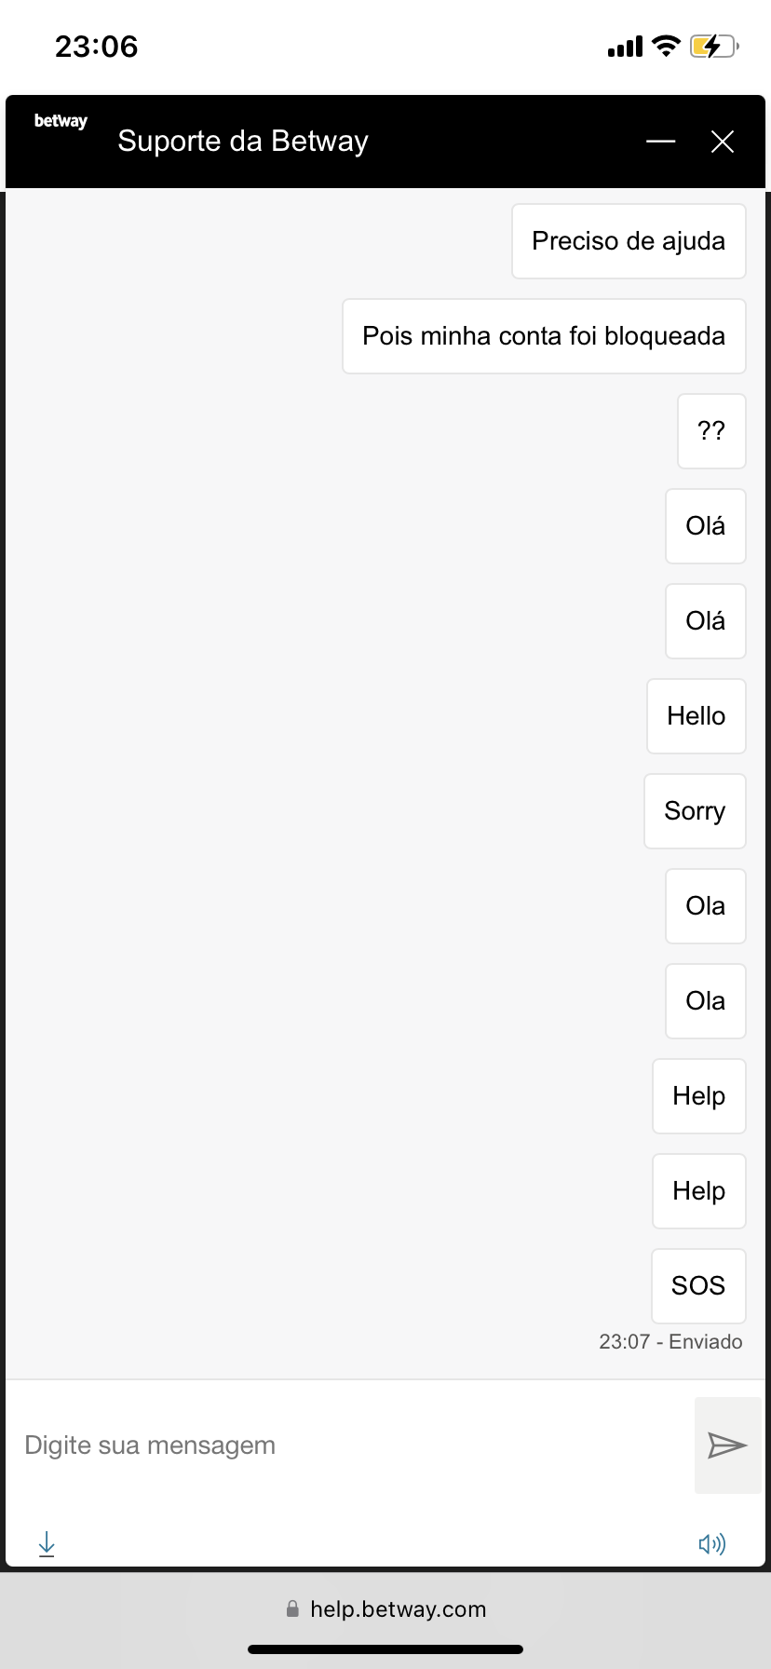The height and width of the screenshot is (1669, 771).
Task: Click the betway logo in header
Action: click(61, 121)
